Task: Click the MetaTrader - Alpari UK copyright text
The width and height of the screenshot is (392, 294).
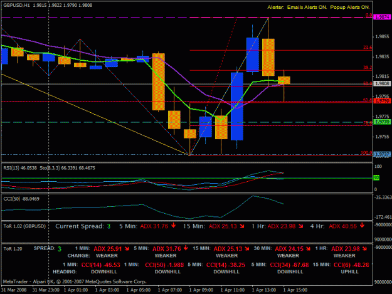Action: pos(75,281)
